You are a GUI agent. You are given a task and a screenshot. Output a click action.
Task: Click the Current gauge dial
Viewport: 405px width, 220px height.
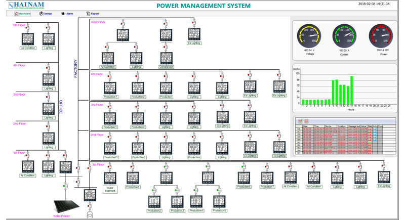[x=344, y=37]
